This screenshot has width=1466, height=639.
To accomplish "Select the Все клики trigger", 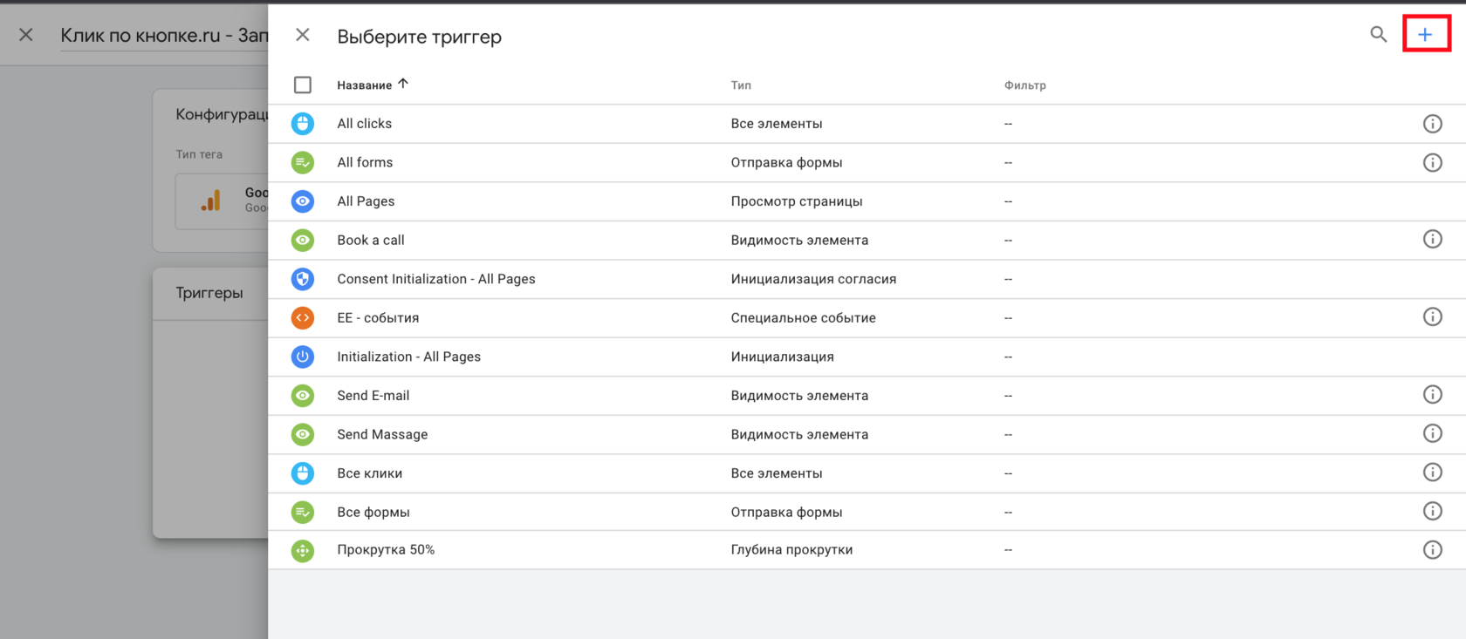I will click(x=370, y=473).
